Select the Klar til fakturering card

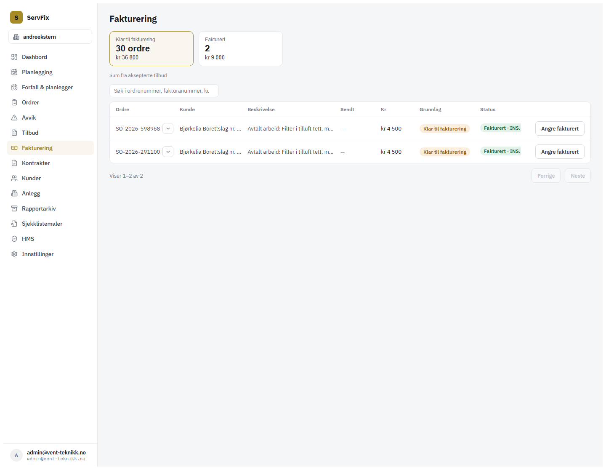point(151,48)
